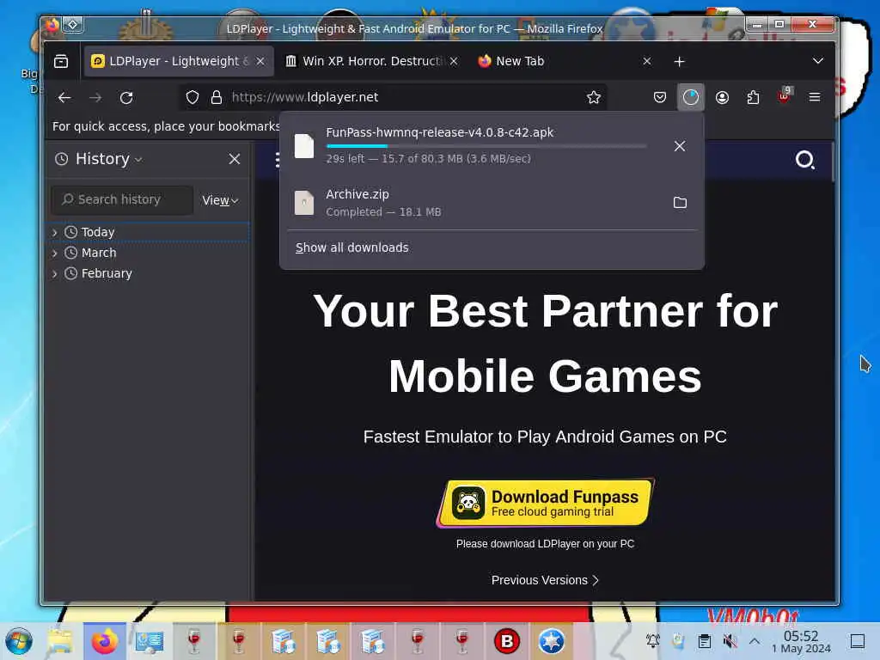Click the show desktop taskbar button

click(858, 641)
